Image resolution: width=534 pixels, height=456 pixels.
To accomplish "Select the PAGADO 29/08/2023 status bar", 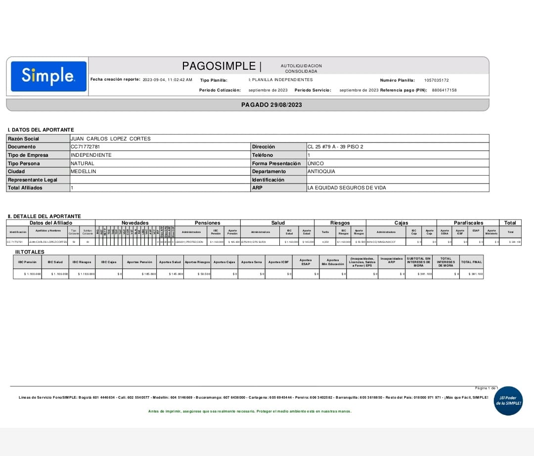I will [271, 105].
